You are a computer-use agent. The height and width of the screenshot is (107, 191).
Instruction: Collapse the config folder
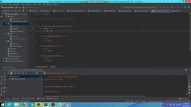click(6, 16)
